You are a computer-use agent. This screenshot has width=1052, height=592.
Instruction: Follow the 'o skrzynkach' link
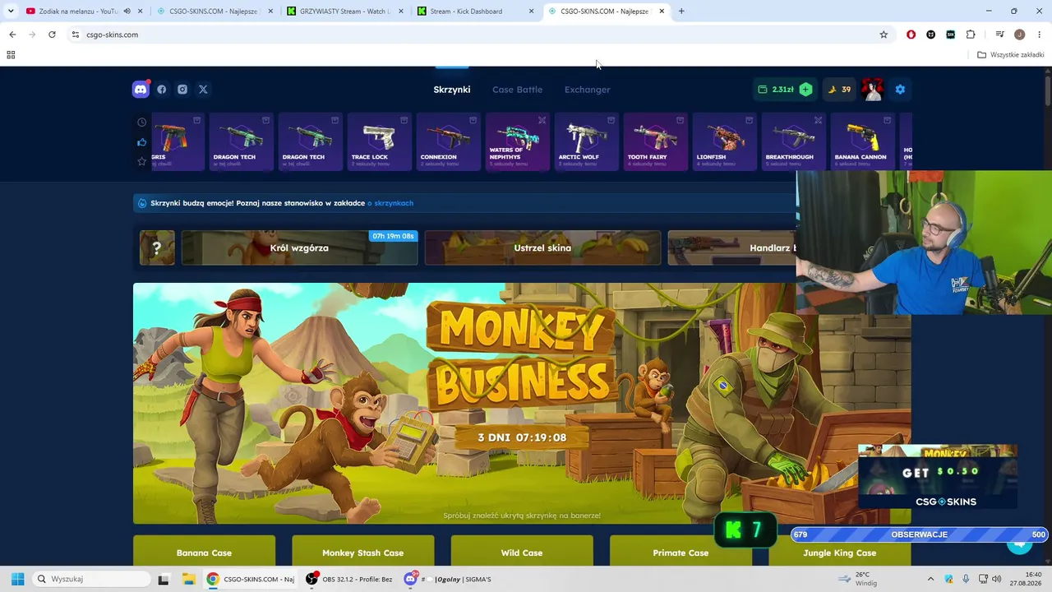click(390, 203)
